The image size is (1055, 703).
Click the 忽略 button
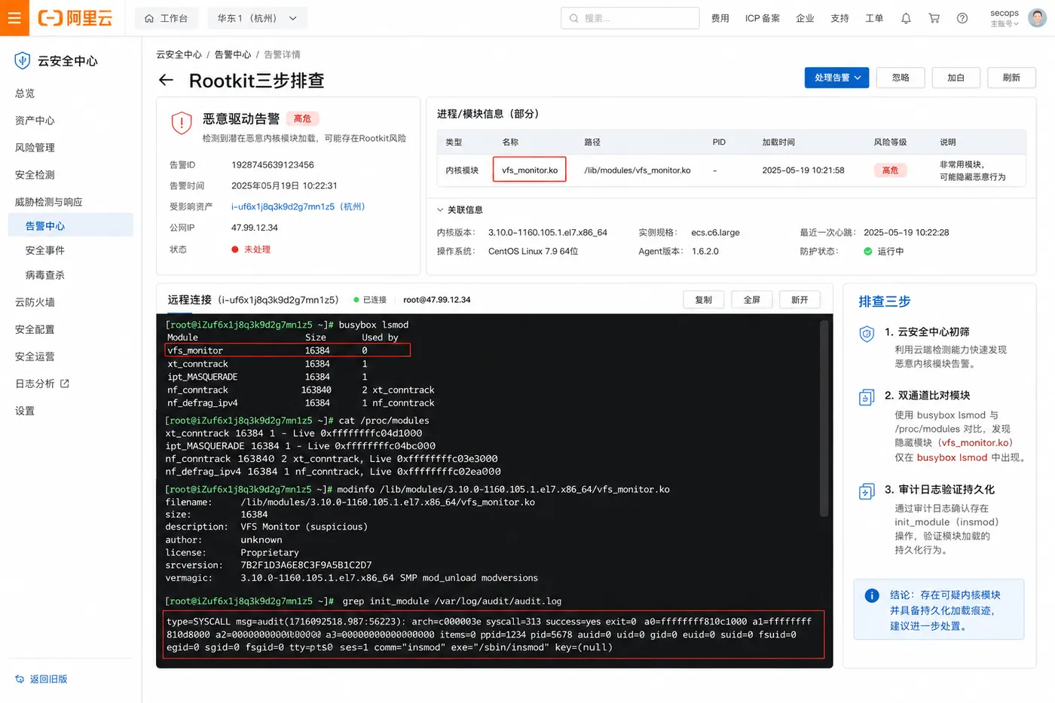901,78
